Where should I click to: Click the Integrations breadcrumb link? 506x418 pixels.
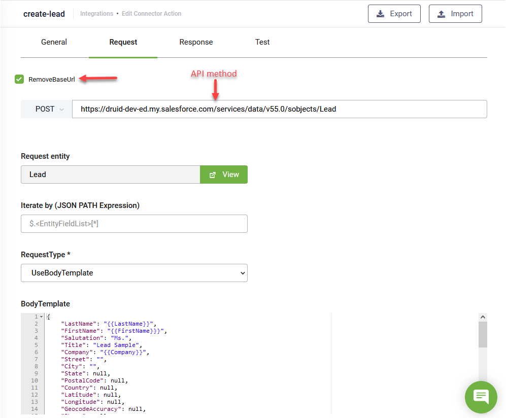tap(96, 14)
